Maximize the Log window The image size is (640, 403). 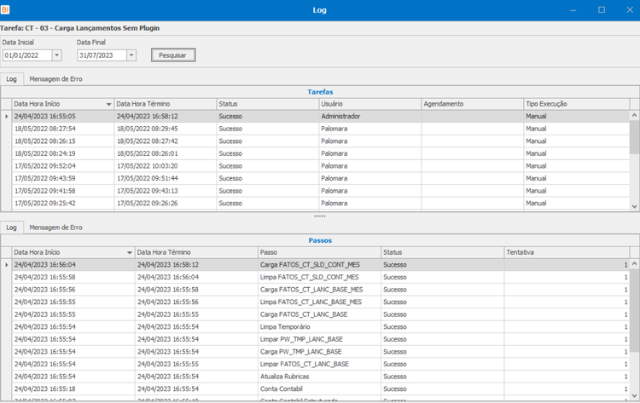point(602,9)
